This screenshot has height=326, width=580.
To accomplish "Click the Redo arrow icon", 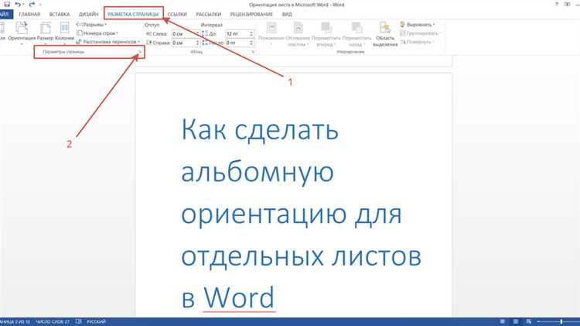I will (x=32, y=5).
